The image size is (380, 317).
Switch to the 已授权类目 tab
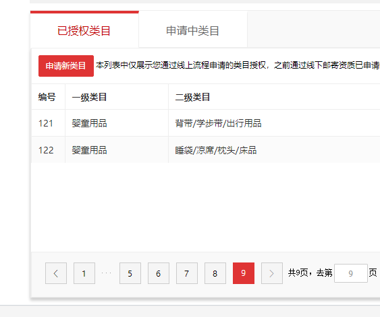coord(84,30)
